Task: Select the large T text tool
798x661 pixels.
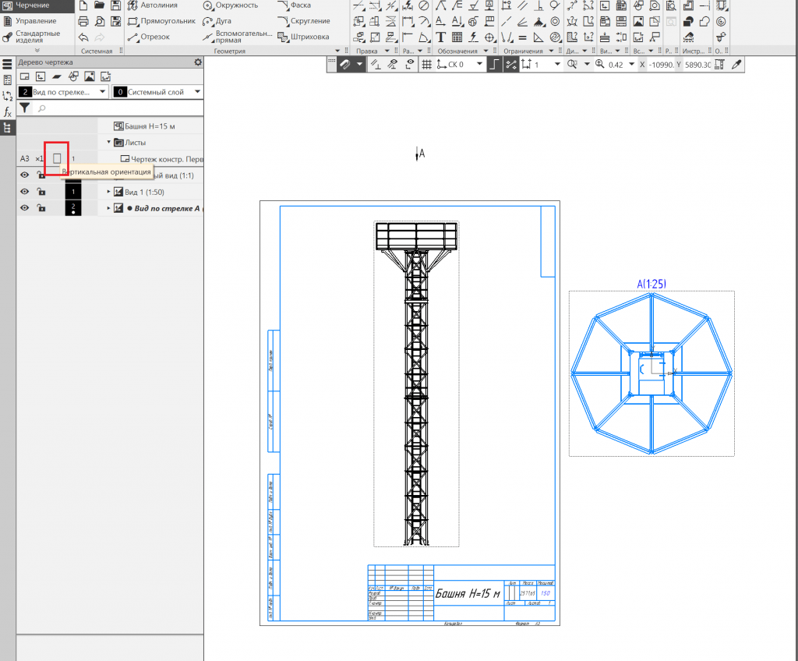Action: pos(441,37)
